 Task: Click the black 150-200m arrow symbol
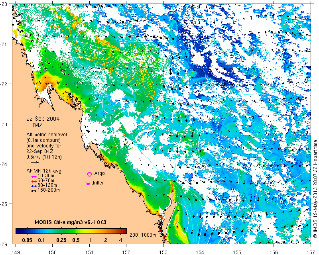34,191
